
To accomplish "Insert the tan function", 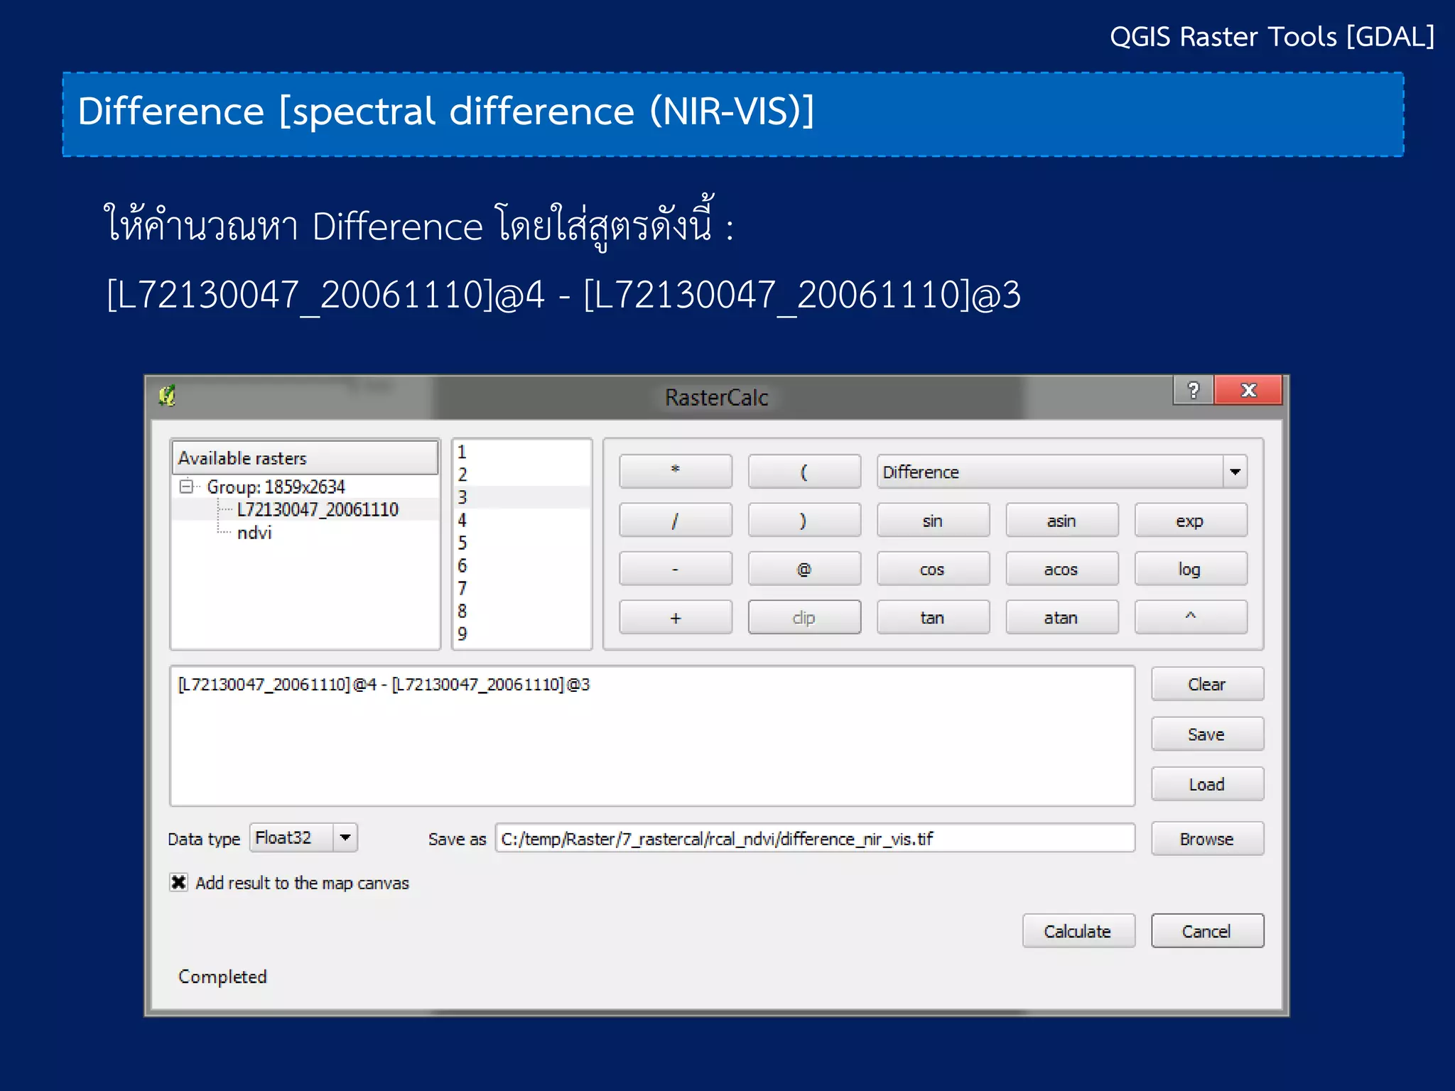I will point(933,617).
